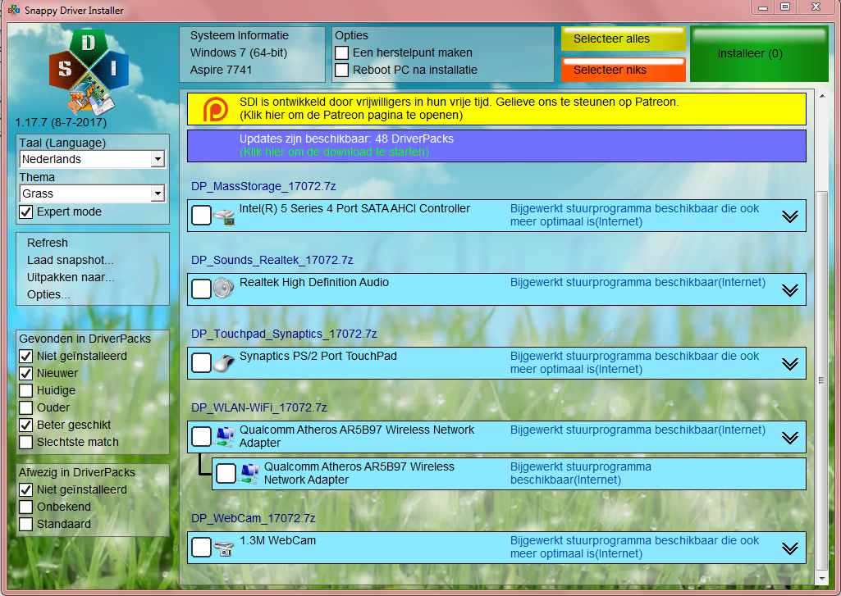Click the green 'Installeer (0)' button
This screenshot has width=841, height=596.
(759, 53)
